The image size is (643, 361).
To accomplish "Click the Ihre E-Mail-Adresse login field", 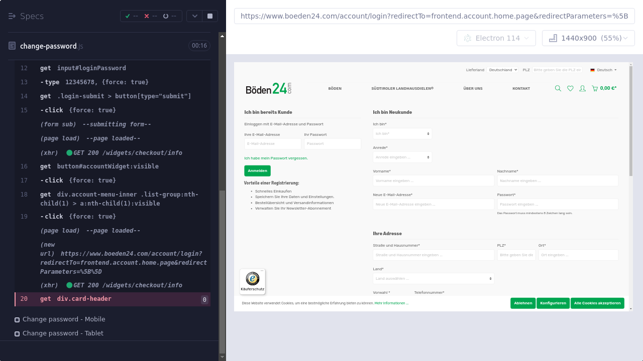I will pyautogui.click(x=272, y=144).
